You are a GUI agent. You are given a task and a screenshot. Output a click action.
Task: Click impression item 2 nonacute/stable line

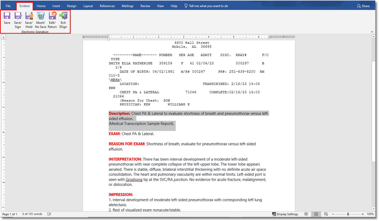145,210
